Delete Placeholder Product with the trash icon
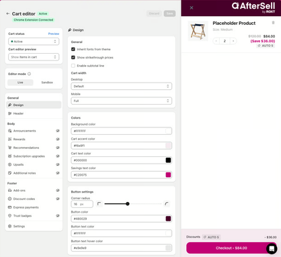This screenshot has width=281, height=257. pyautogui.click(x=273, y=23)
